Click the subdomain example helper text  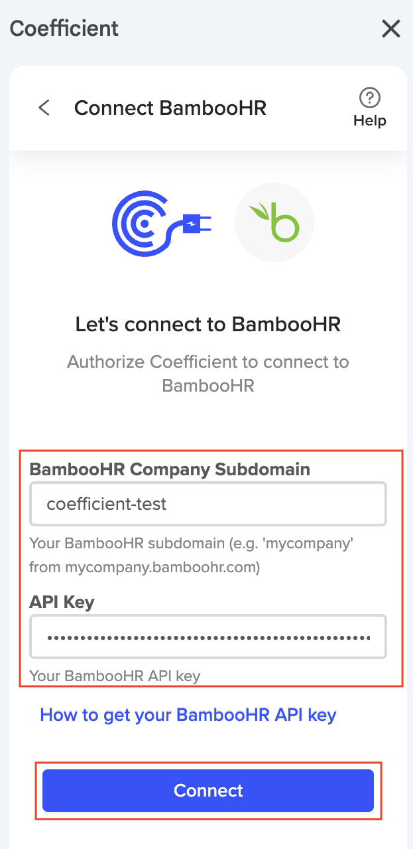pos(192,556)
